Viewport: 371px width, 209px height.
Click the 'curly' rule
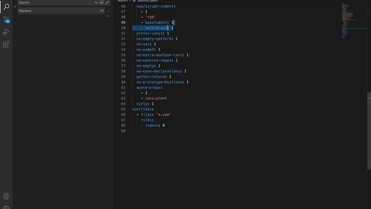[141, 104]
